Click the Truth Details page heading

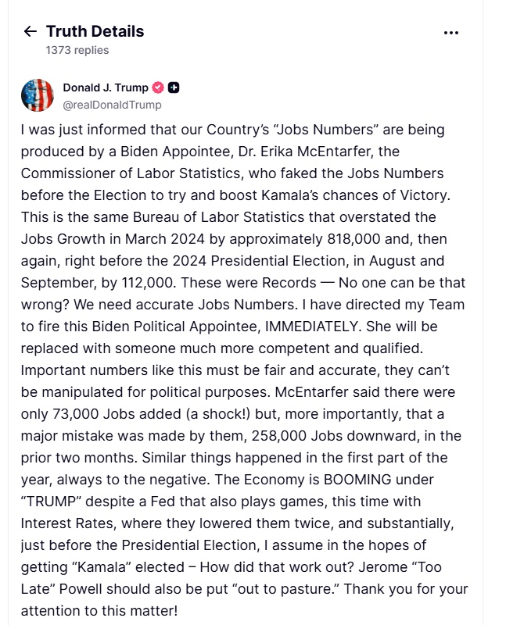95,31
